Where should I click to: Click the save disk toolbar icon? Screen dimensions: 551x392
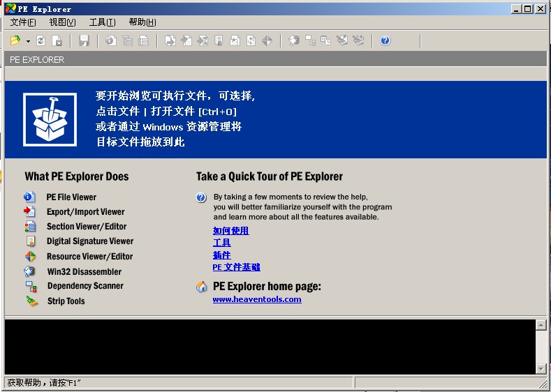(x=84, y=41)
